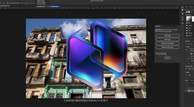194x107 pixels.
Task: Collapse the Basics gradient folder
Action: [185, 15]
